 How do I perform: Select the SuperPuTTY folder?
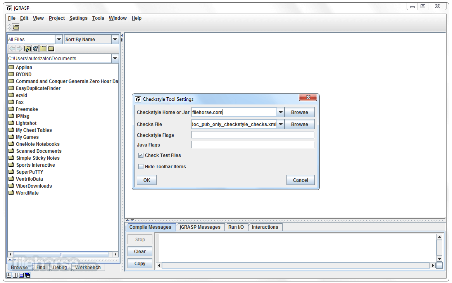(29, 172)
